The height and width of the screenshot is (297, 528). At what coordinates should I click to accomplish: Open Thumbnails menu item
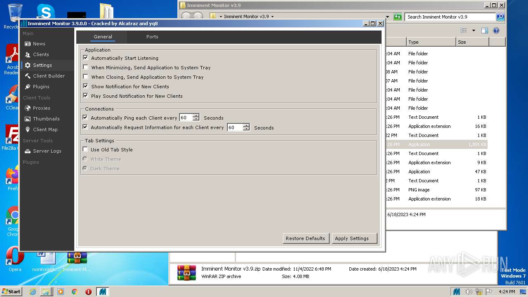click(x=46, y=119)
